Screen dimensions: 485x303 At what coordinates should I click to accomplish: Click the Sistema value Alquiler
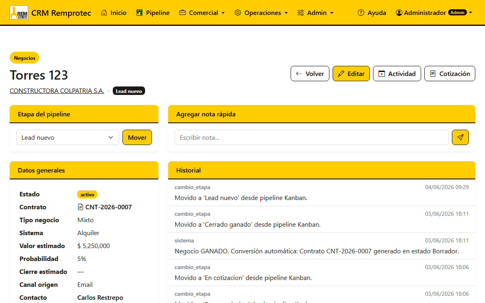[x=88, y=233]
